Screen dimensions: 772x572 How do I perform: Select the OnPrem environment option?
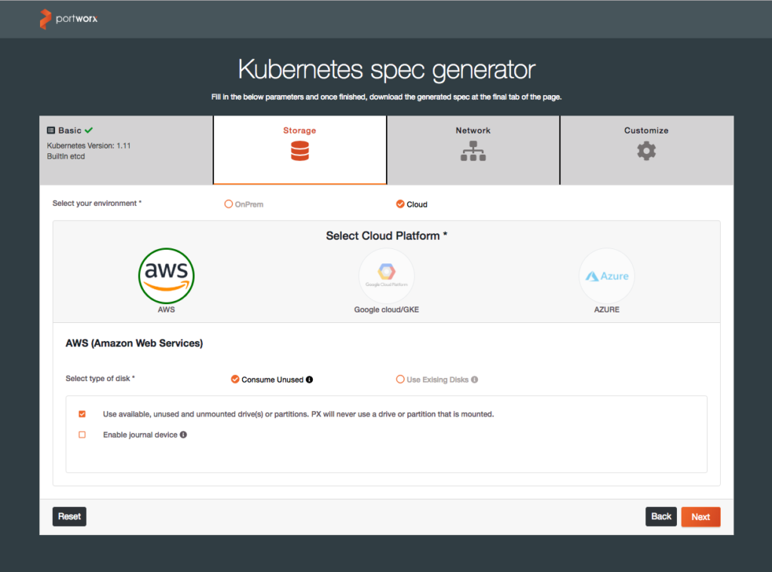[x=229, y=204]
